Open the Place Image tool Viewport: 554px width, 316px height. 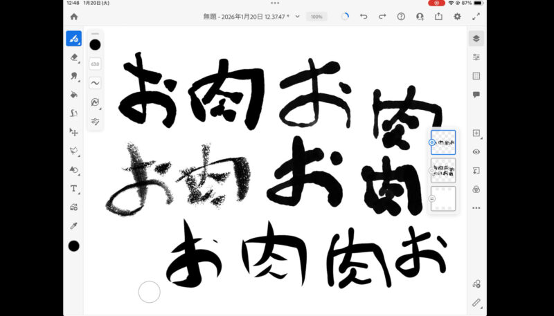tap(74, 207)
